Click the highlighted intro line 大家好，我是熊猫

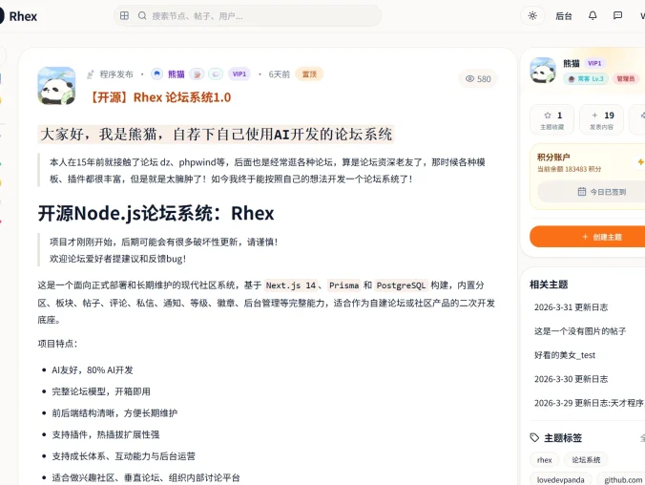click(x=216, y=135)
